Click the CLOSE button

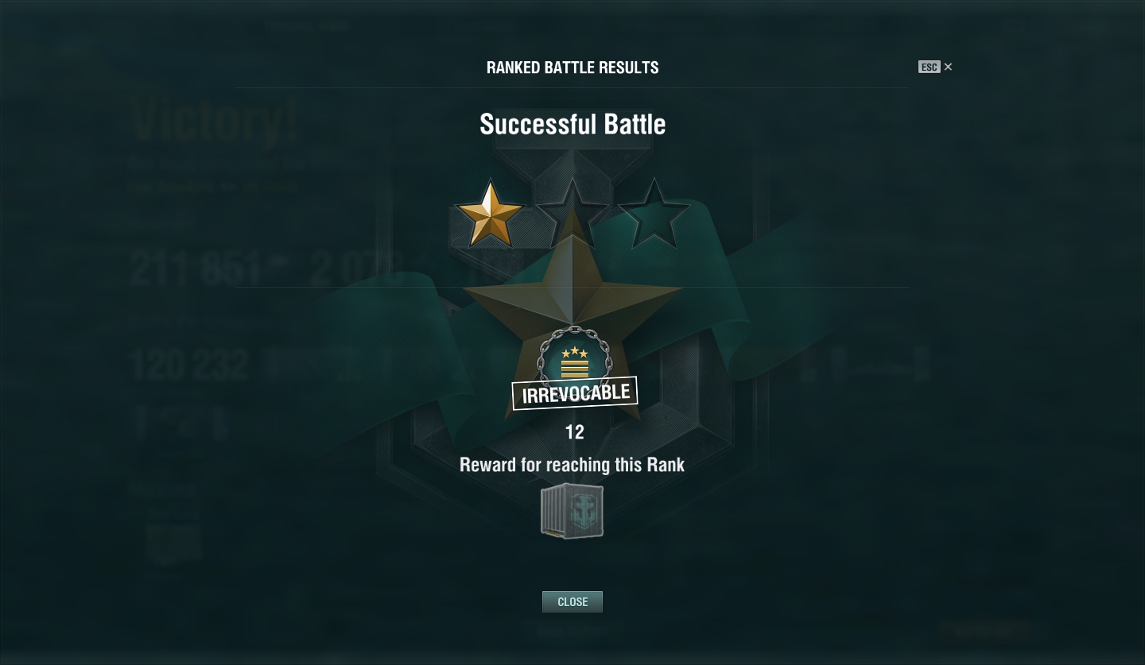(572, 601)
